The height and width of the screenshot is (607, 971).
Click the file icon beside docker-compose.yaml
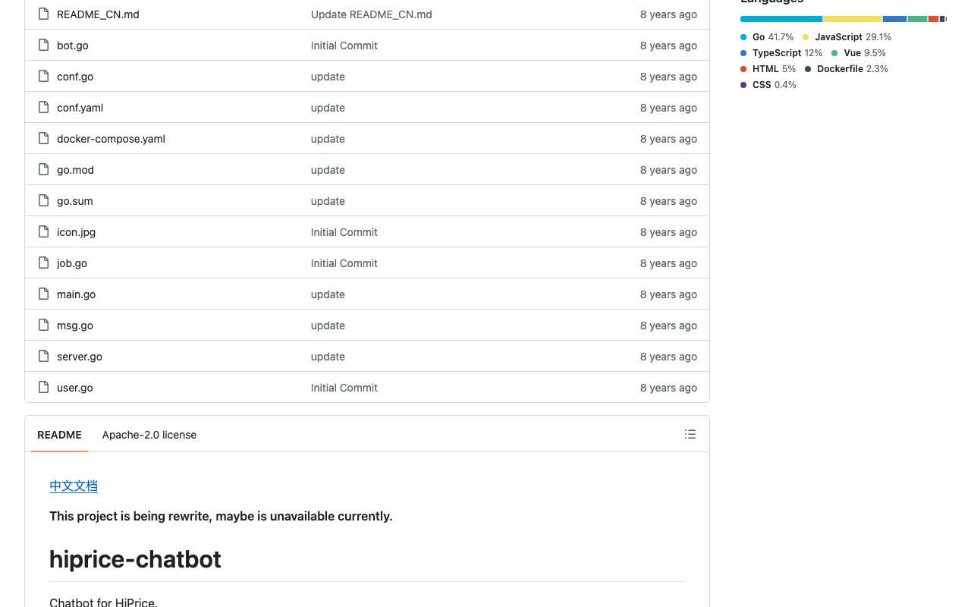click(x=44, y=138)
